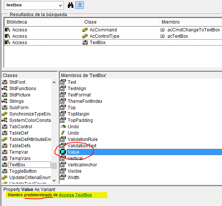Open the Access library link

tap(66, 195)
